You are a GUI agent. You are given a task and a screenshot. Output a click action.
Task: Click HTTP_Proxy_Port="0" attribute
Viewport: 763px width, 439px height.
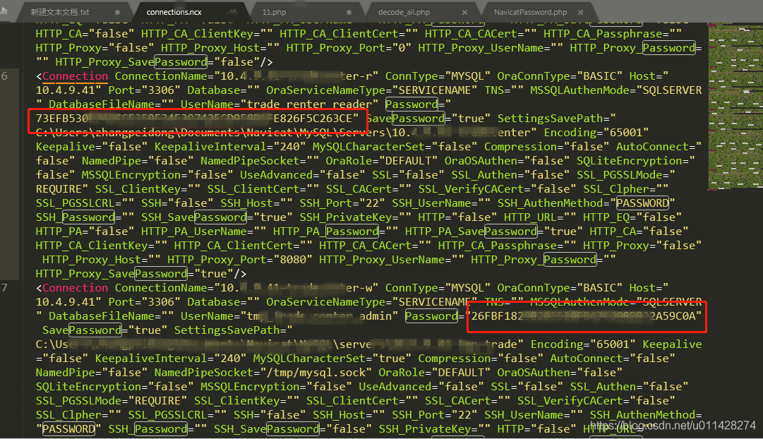[x=349, y=48]
